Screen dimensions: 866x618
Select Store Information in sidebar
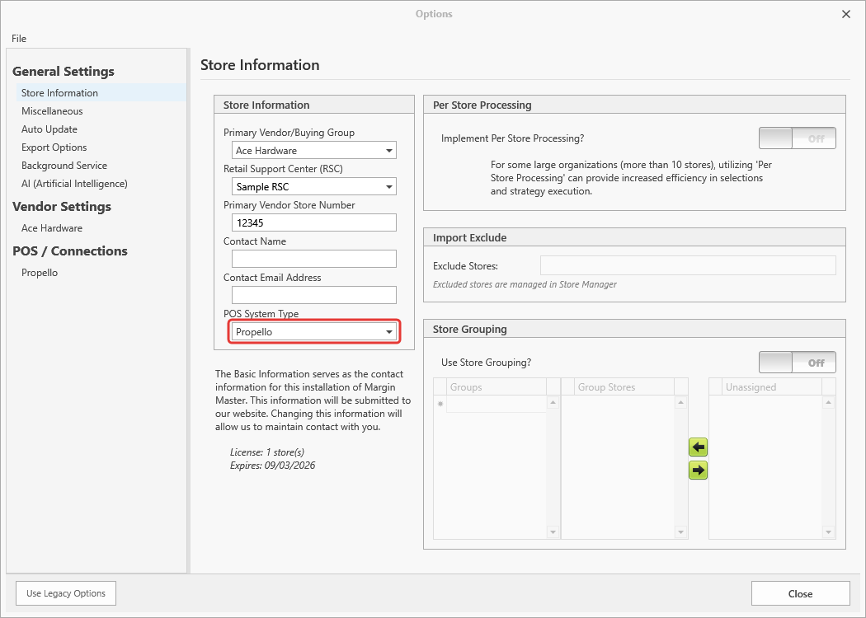[101, 92]
